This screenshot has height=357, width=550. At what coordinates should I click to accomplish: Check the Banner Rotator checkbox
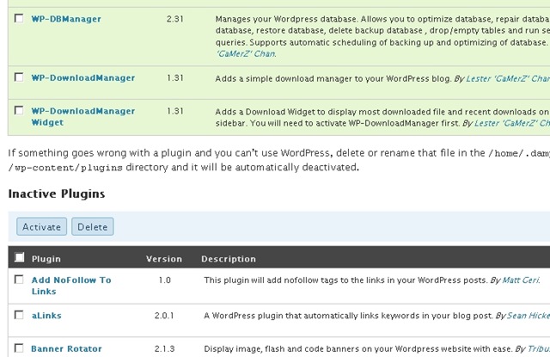[19, 348]
